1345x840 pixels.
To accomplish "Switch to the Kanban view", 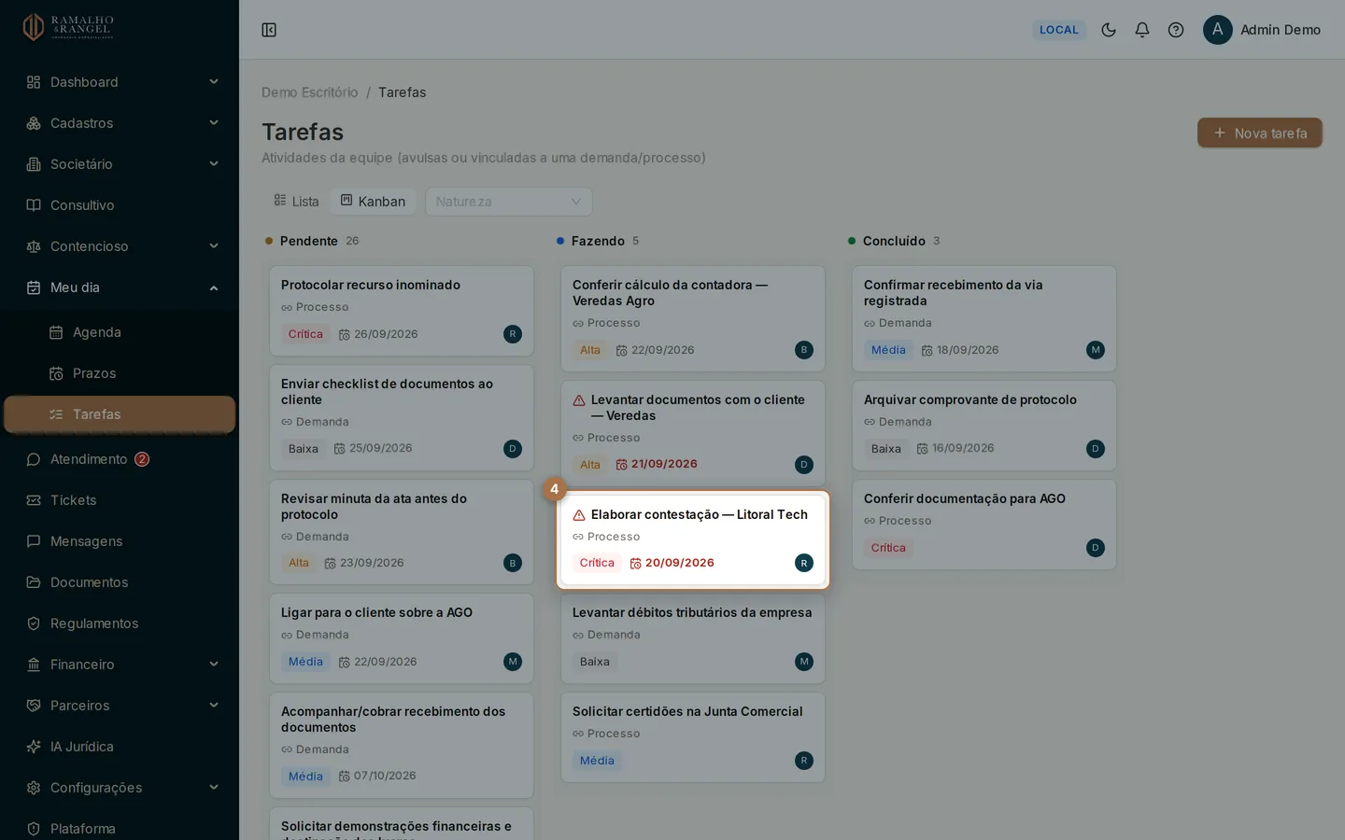I will pos(373,202).
